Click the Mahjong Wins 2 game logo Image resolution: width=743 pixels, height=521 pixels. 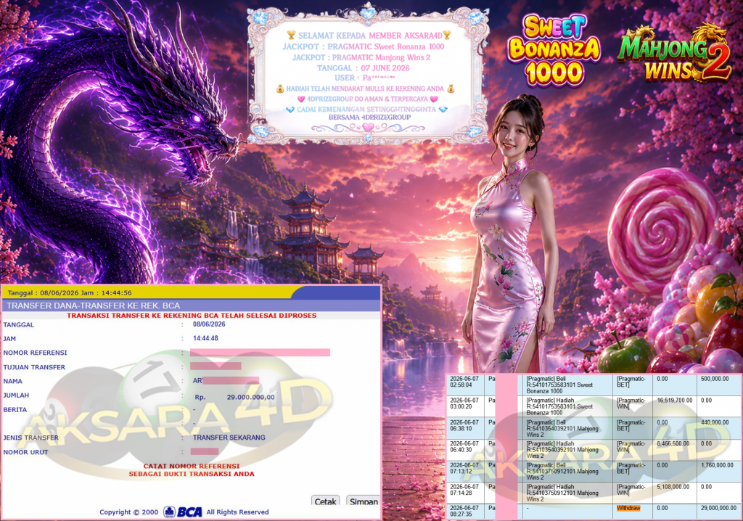coord(674,53)
